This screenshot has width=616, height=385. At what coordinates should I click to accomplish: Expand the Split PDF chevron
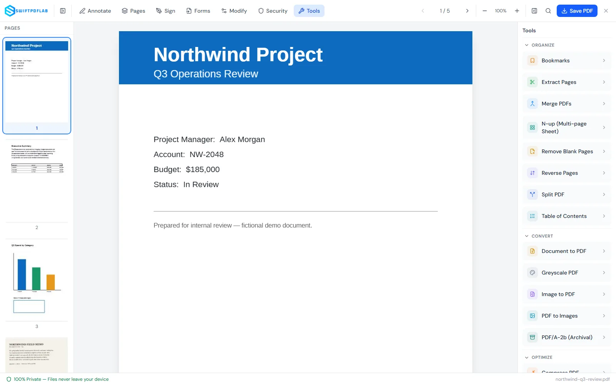(x=604, y=194)
